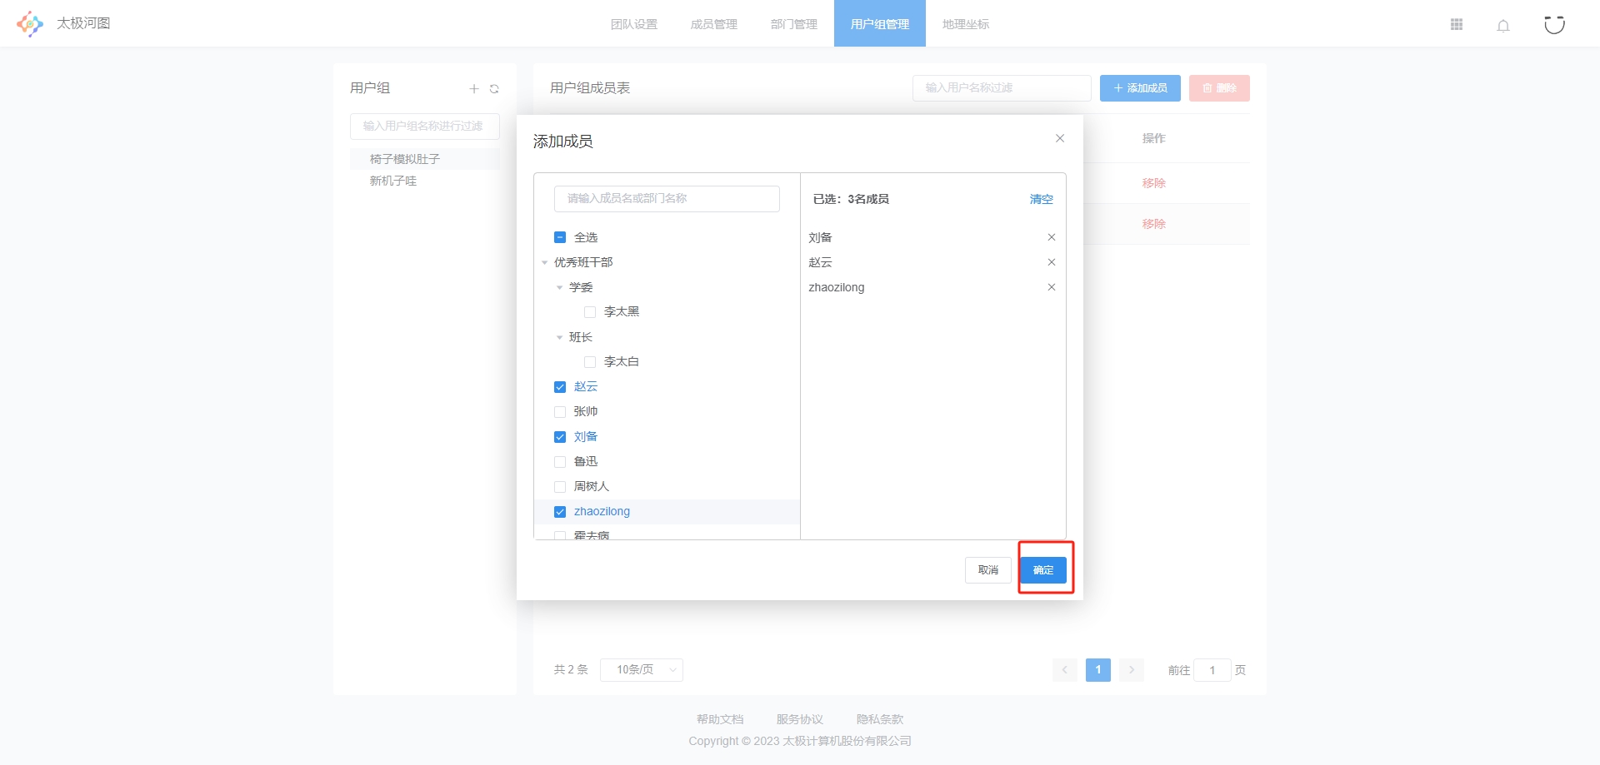Open the notification bell icon
Image resolution: width=1600 pixels, height=765 pixels.
click(x=1503, y=25)
